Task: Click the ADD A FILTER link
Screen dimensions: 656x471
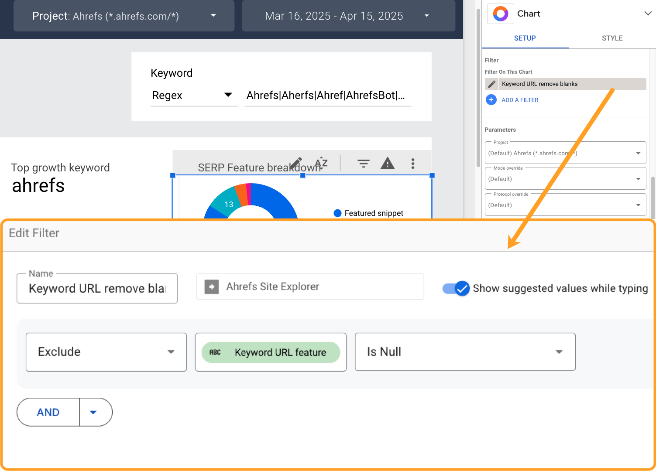Action: click(520, 100)
